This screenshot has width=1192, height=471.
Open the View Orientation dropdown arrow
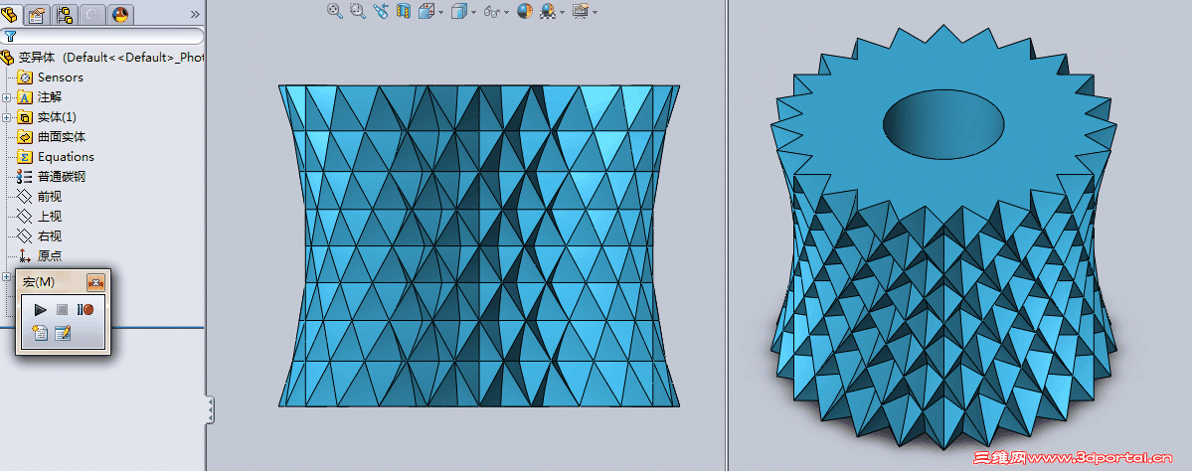click(x=441, y=12)
